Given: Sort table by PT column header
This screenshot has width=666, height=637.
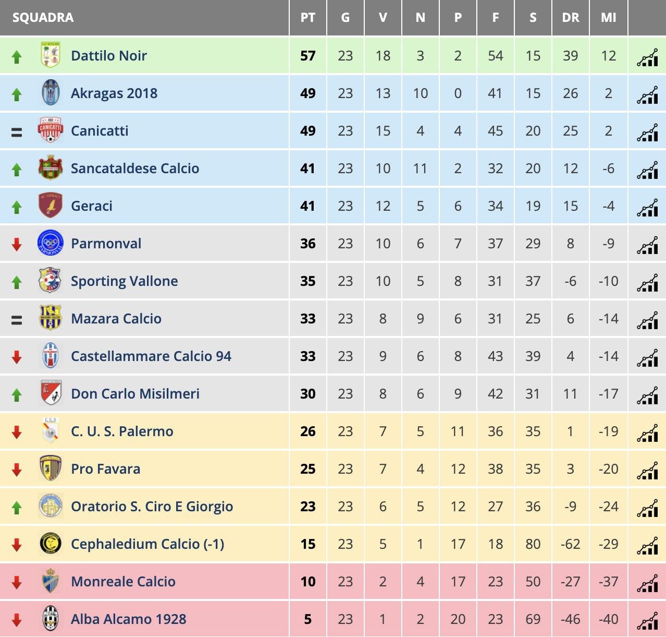Looking at the screenshot, I should [308, 18].
